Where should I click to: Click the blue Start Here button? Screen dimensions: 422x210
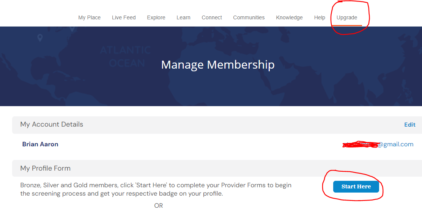tap(356, 186)
